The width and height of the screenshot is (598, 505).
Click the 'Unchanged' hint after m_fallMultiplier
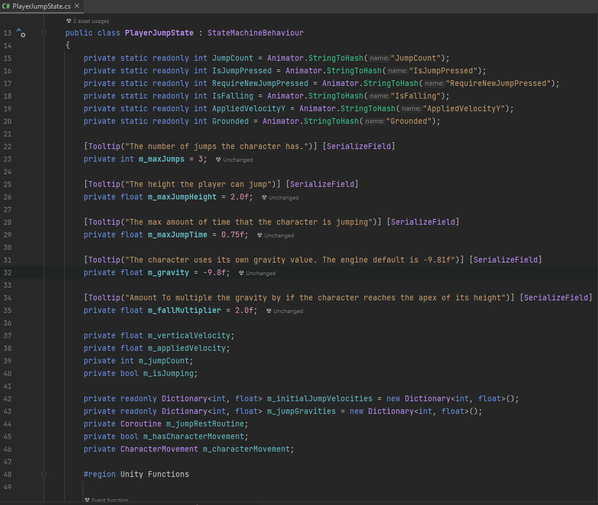[288, 311]
